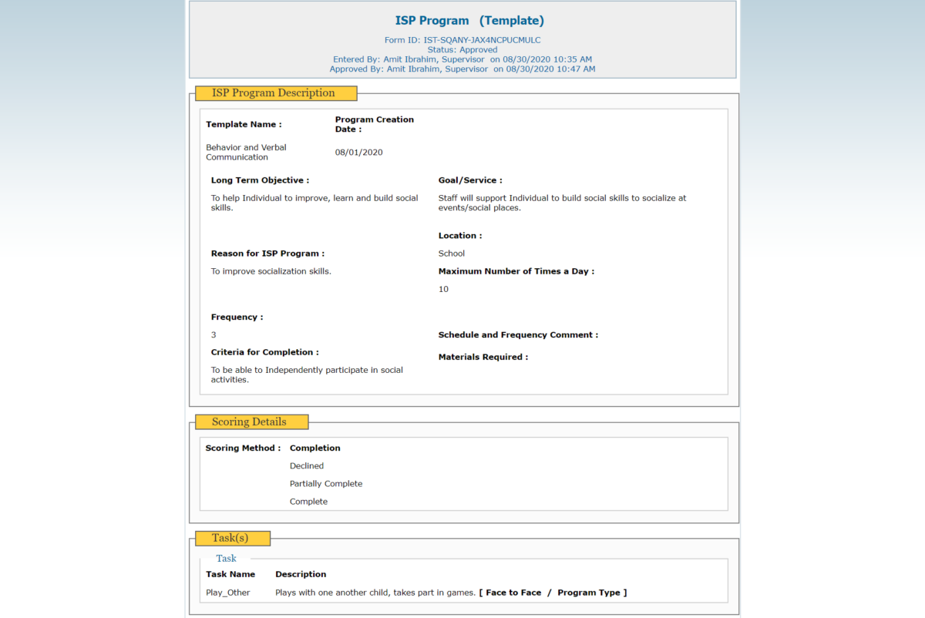Click the Status: Approved text

462,49
